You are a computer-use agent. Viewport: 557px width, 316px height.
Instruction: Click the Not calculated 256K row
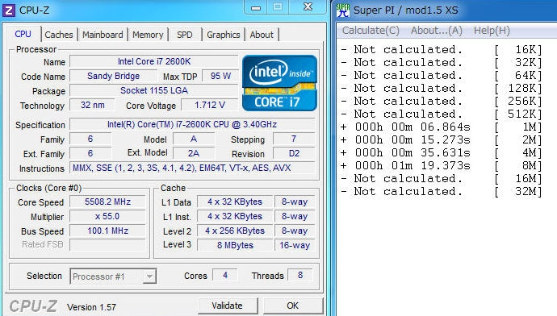click(x=442, y=101)
